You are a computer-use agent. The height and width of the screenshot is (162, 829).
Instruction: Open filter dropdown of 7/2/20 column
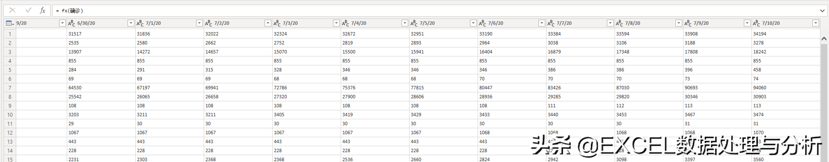[268, 23]
